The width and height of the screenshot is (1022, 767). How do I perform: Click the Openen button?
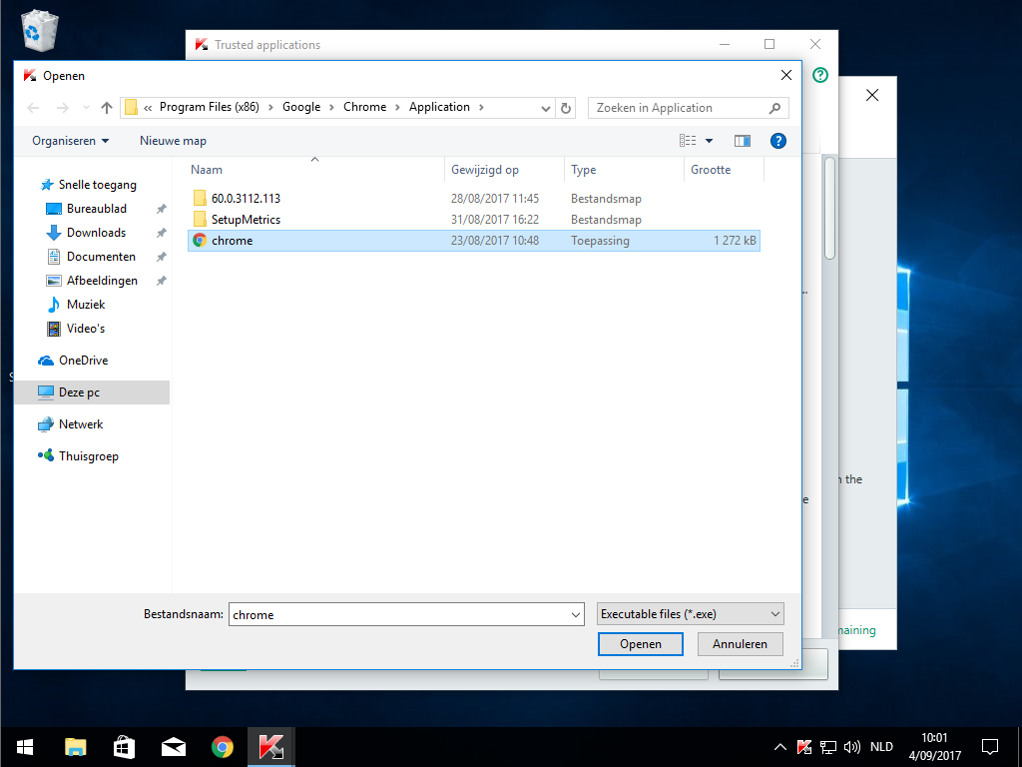(641, 644)
